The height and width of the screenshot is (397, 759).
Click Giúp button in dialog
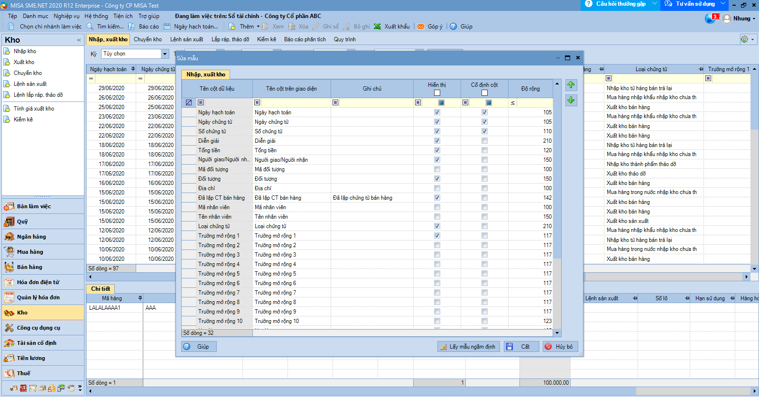(199, 347)
